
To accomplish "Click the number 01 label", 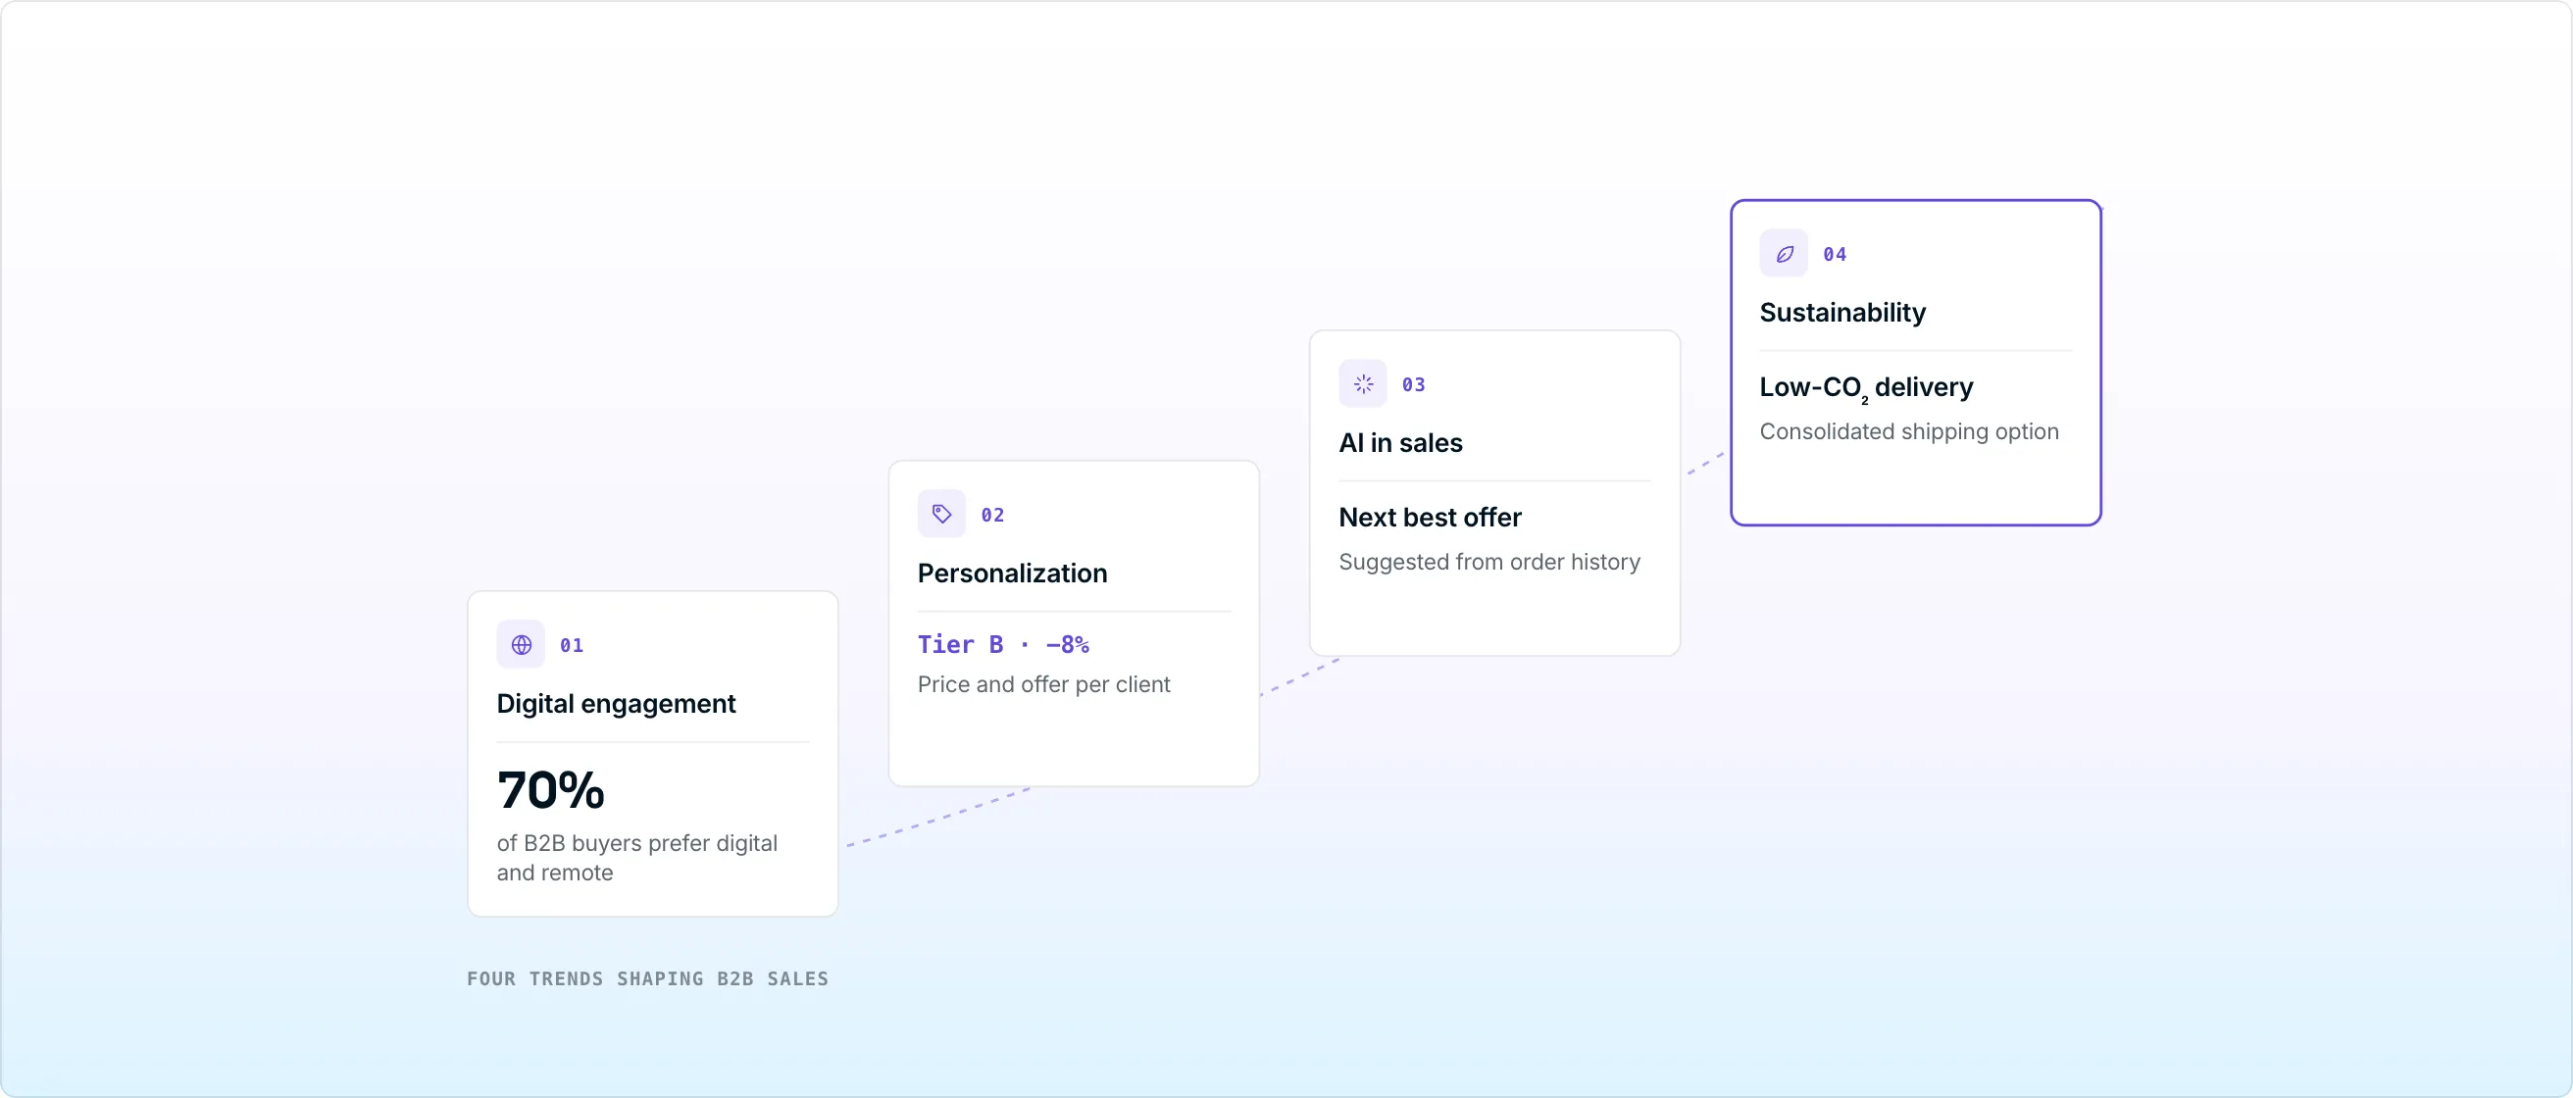I will click(572, 646).
